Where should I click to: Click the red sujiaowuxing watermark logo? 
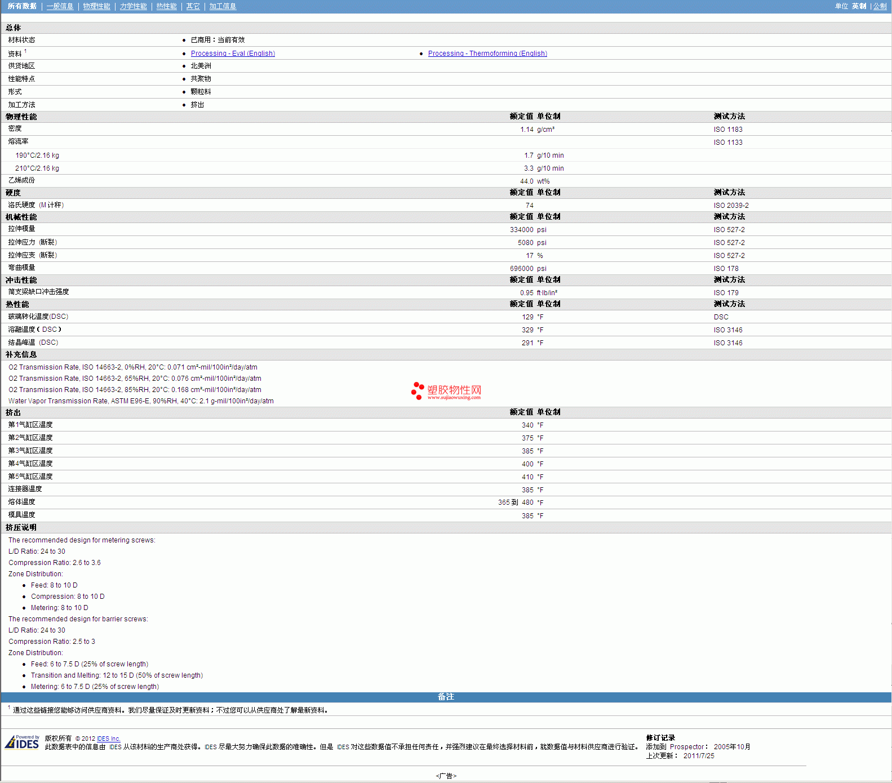[446, 391]
